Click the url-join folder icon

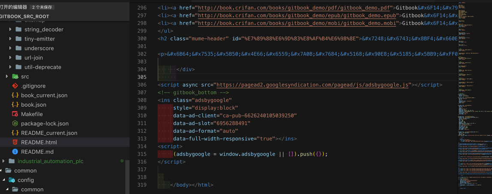[x=18, y=58]
